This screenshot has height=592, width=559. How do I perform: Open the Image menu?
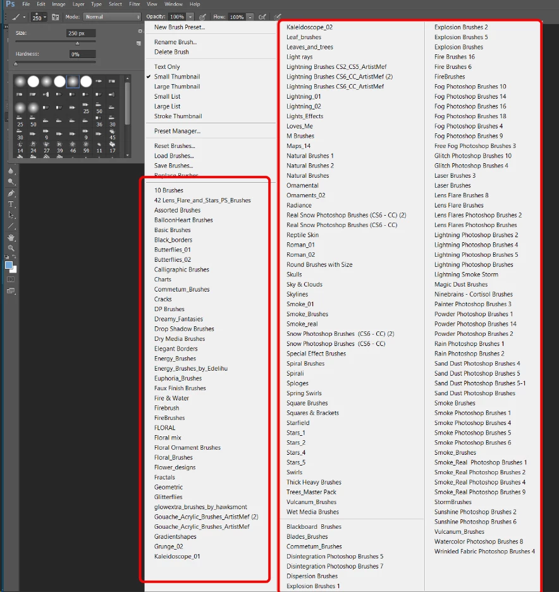point(59,4)
